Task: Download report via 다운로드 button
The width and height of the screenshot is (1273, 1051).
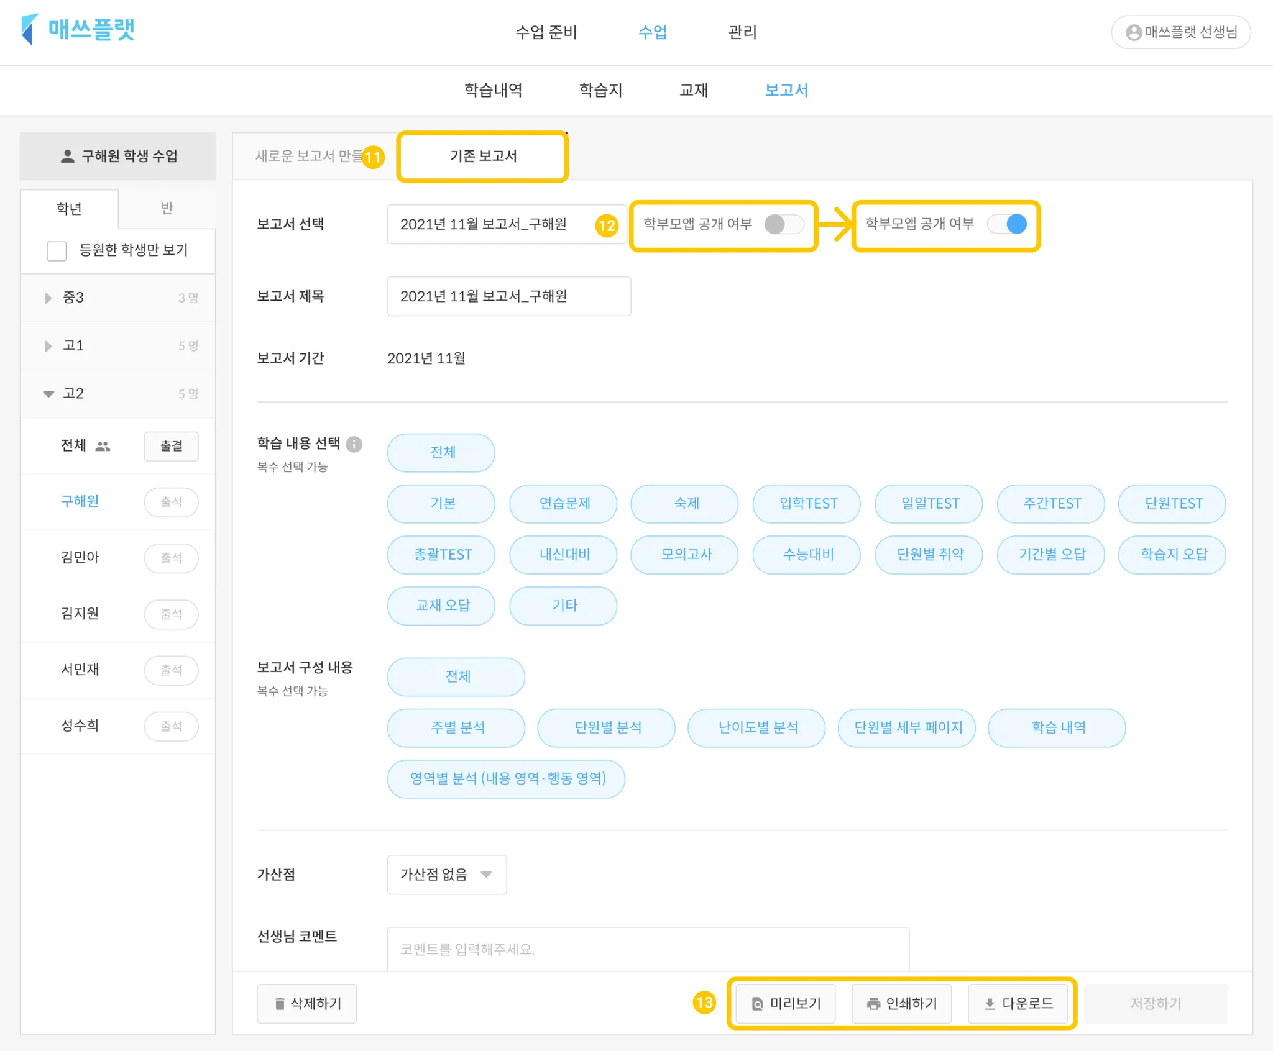Action: click(x=1018, y=1003)
